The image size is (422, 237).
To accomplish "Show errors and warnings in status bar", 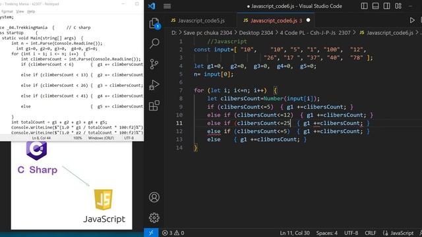I will pyautogui.click(x=173, y=233).
